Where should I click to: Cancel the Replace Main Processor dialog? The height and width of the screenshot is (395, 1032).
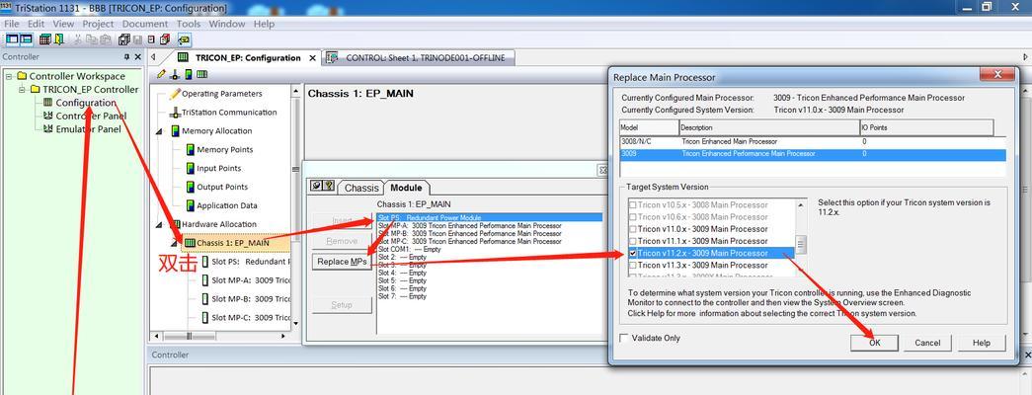point(927,343)
